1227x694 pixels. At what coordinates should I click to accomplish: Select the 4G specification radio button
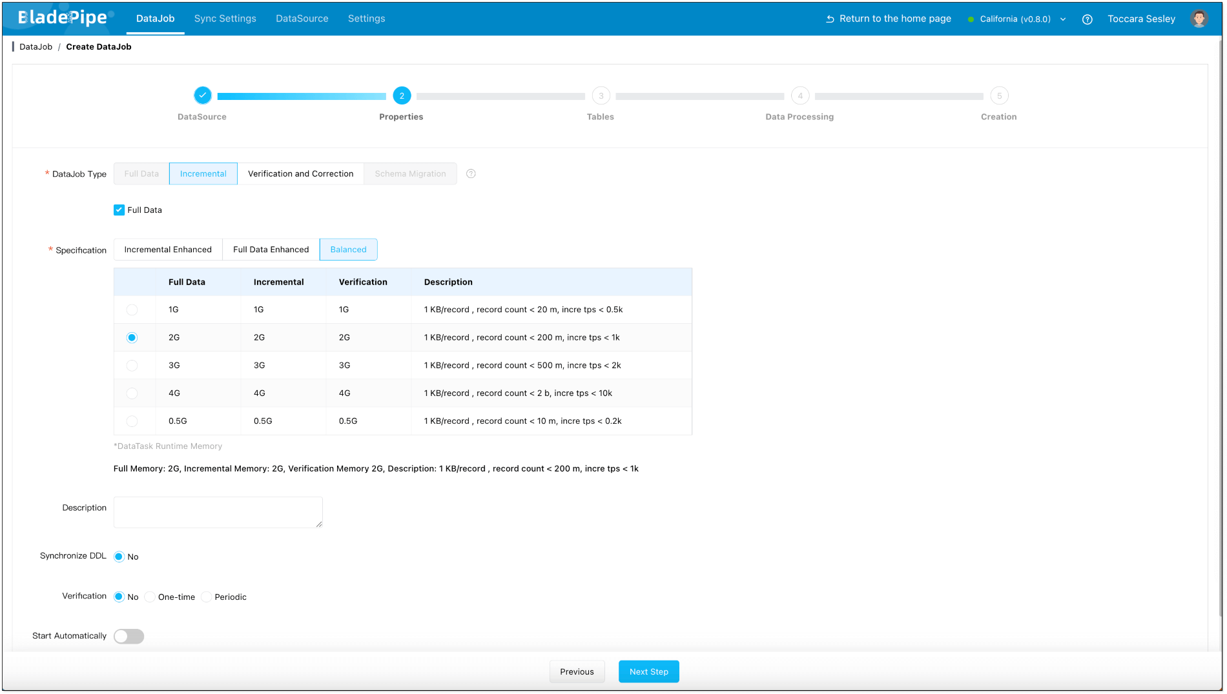(x=132, y=393)
